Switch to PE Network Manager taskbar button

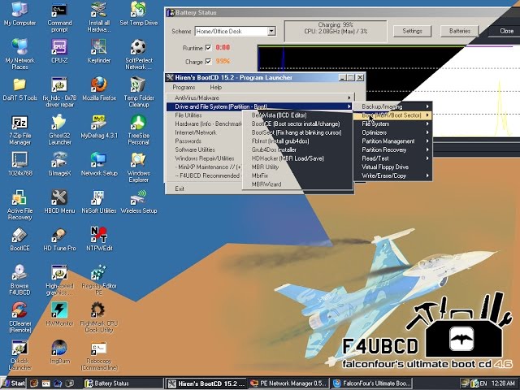288,383
